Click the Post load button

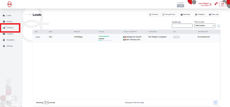click(153, 15)
